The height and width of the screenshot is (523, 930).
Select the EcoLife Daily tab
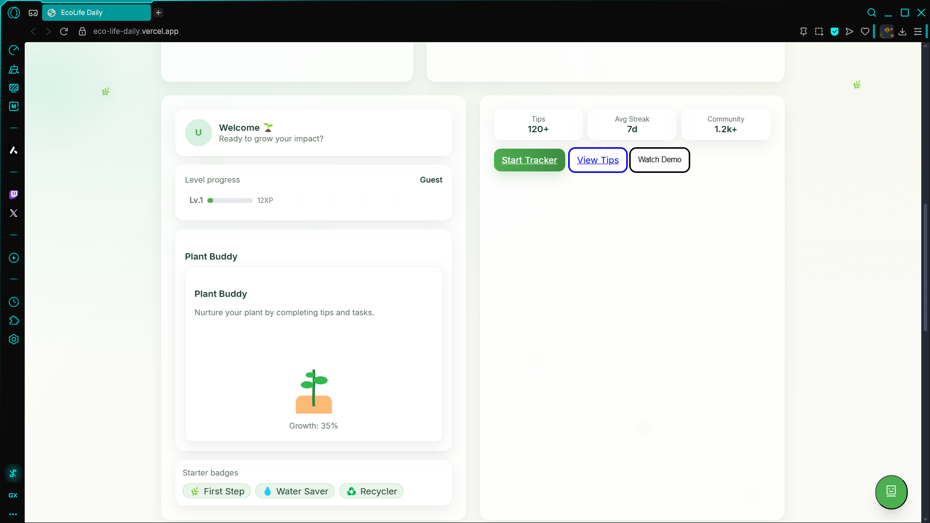point(96,13)
